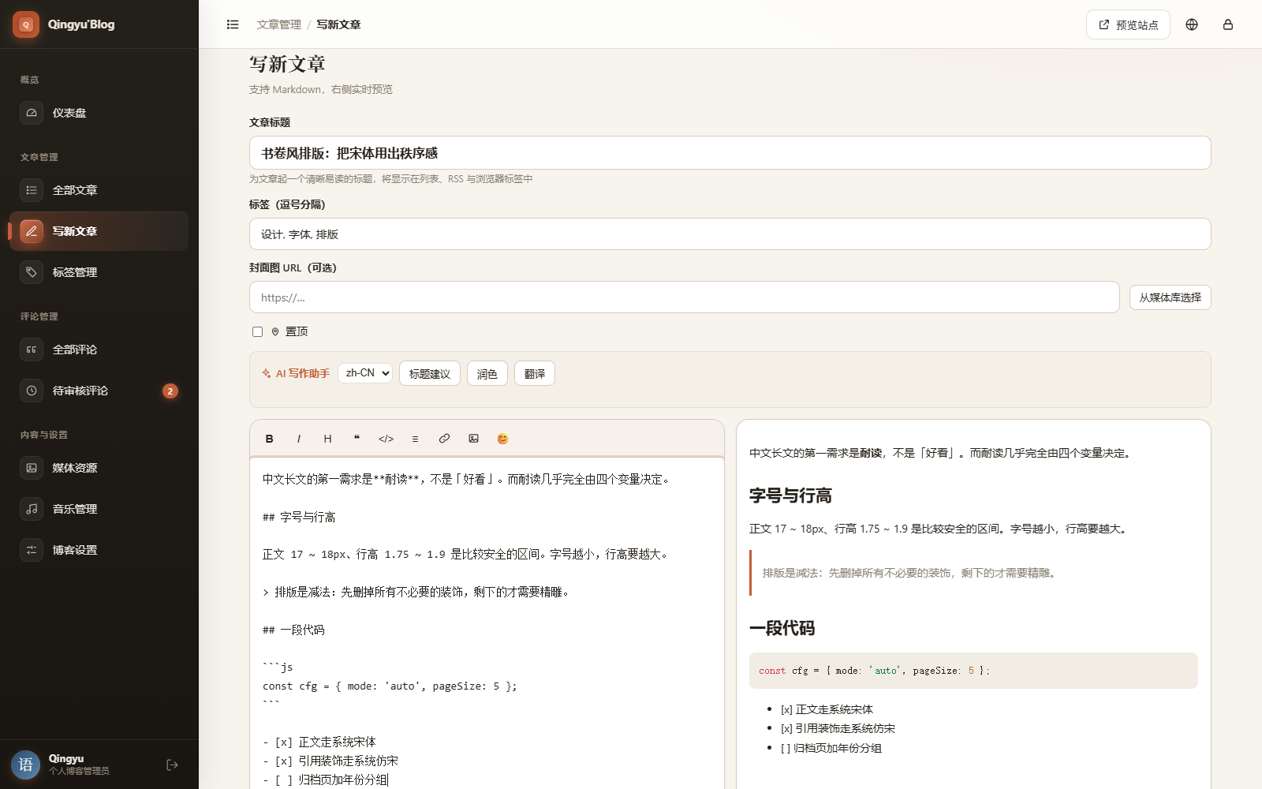Open 待审核评论 in sidebar

click(99, 391)
